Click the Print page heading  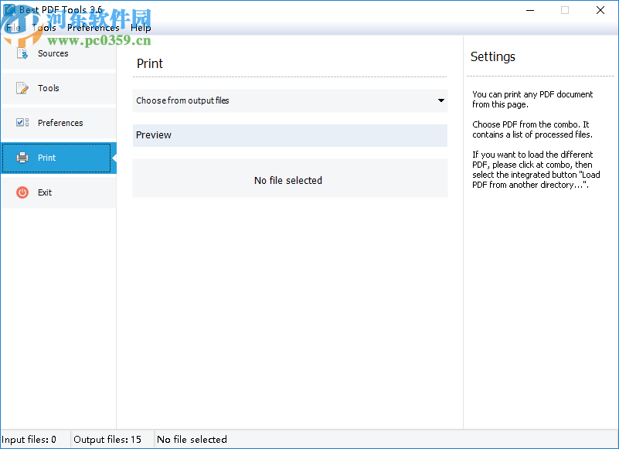click(x=150, y=63)
